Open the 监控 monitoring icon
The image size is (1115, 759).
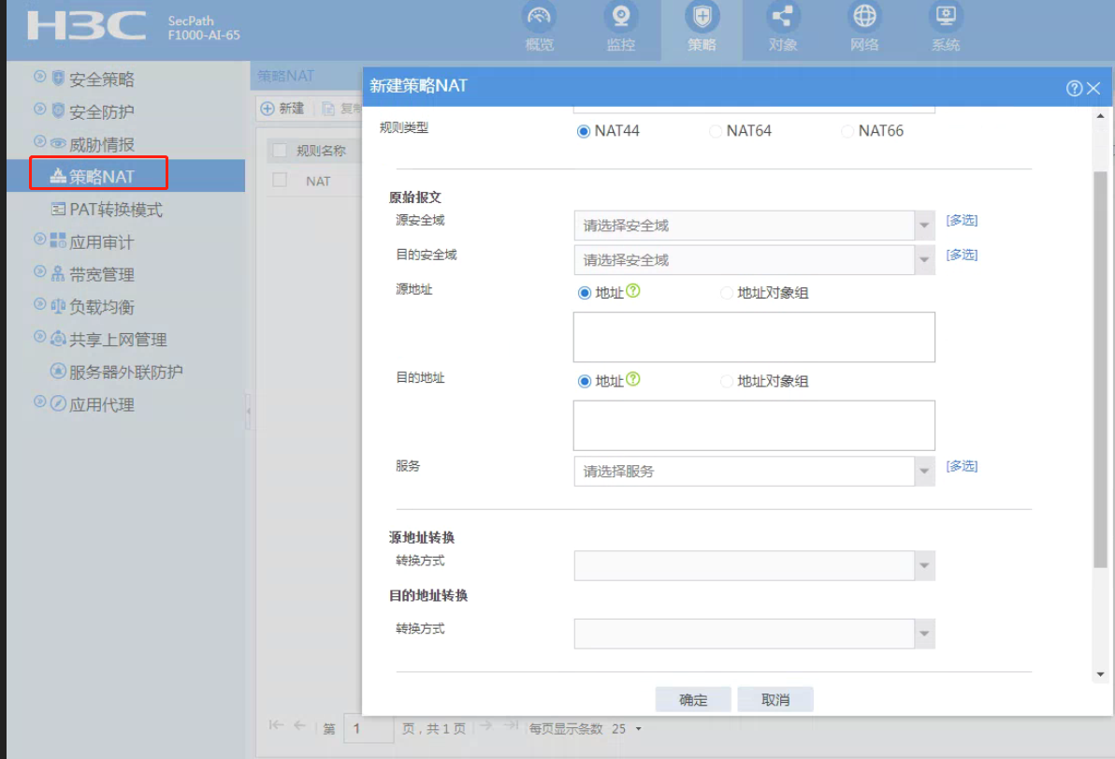click(x=620, y=18)
